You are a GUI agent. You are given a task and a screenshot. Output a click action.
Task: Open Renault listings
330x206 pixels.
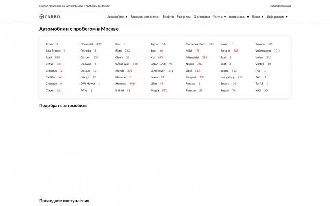pos(225,50)
